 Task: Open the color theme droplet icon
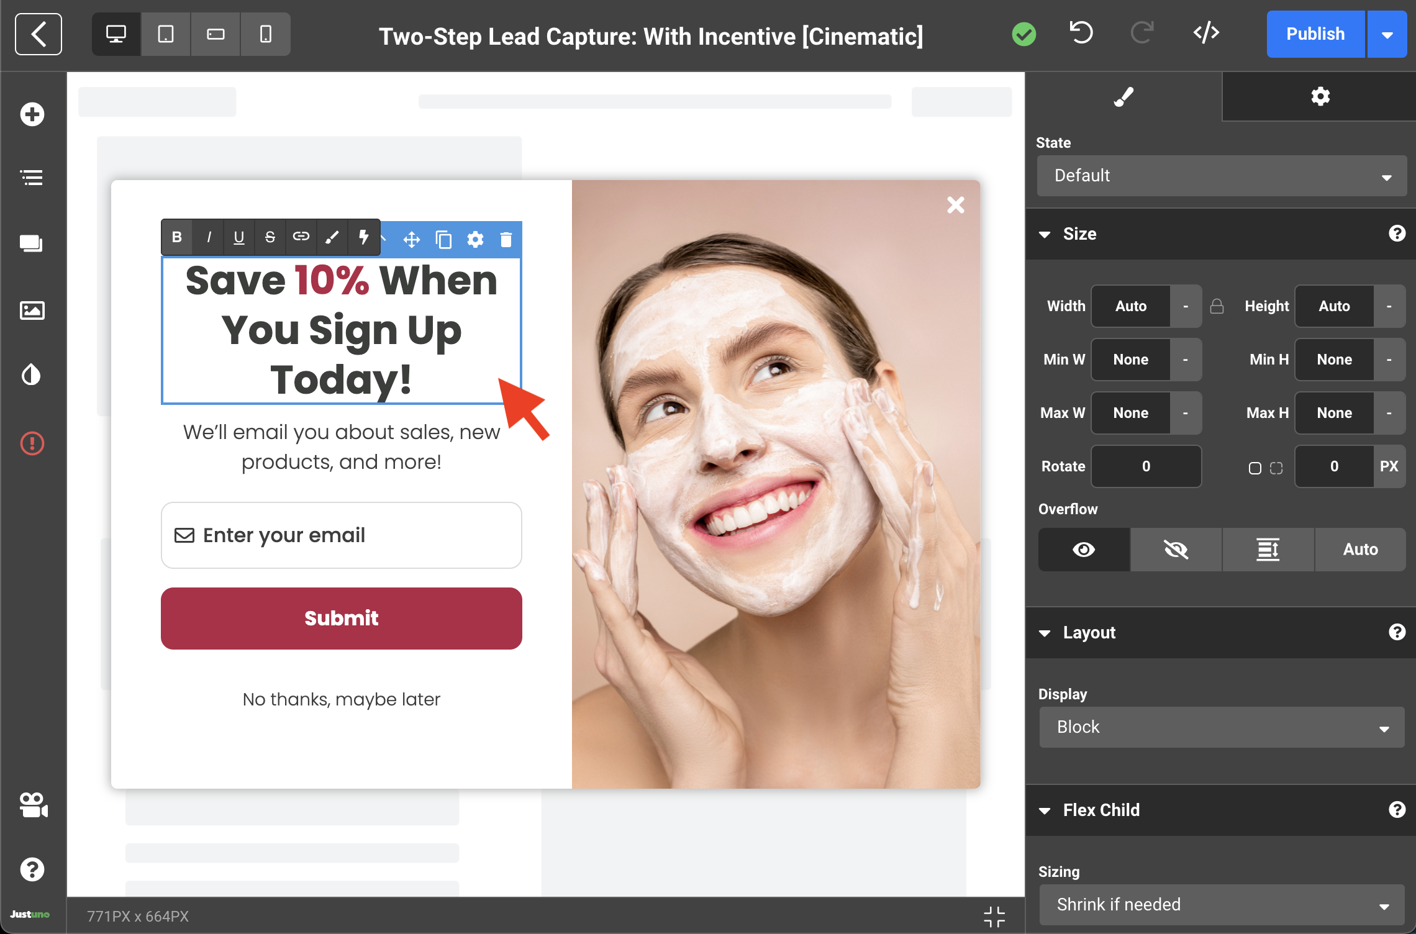pyautogui.click(x=32, y=374)
